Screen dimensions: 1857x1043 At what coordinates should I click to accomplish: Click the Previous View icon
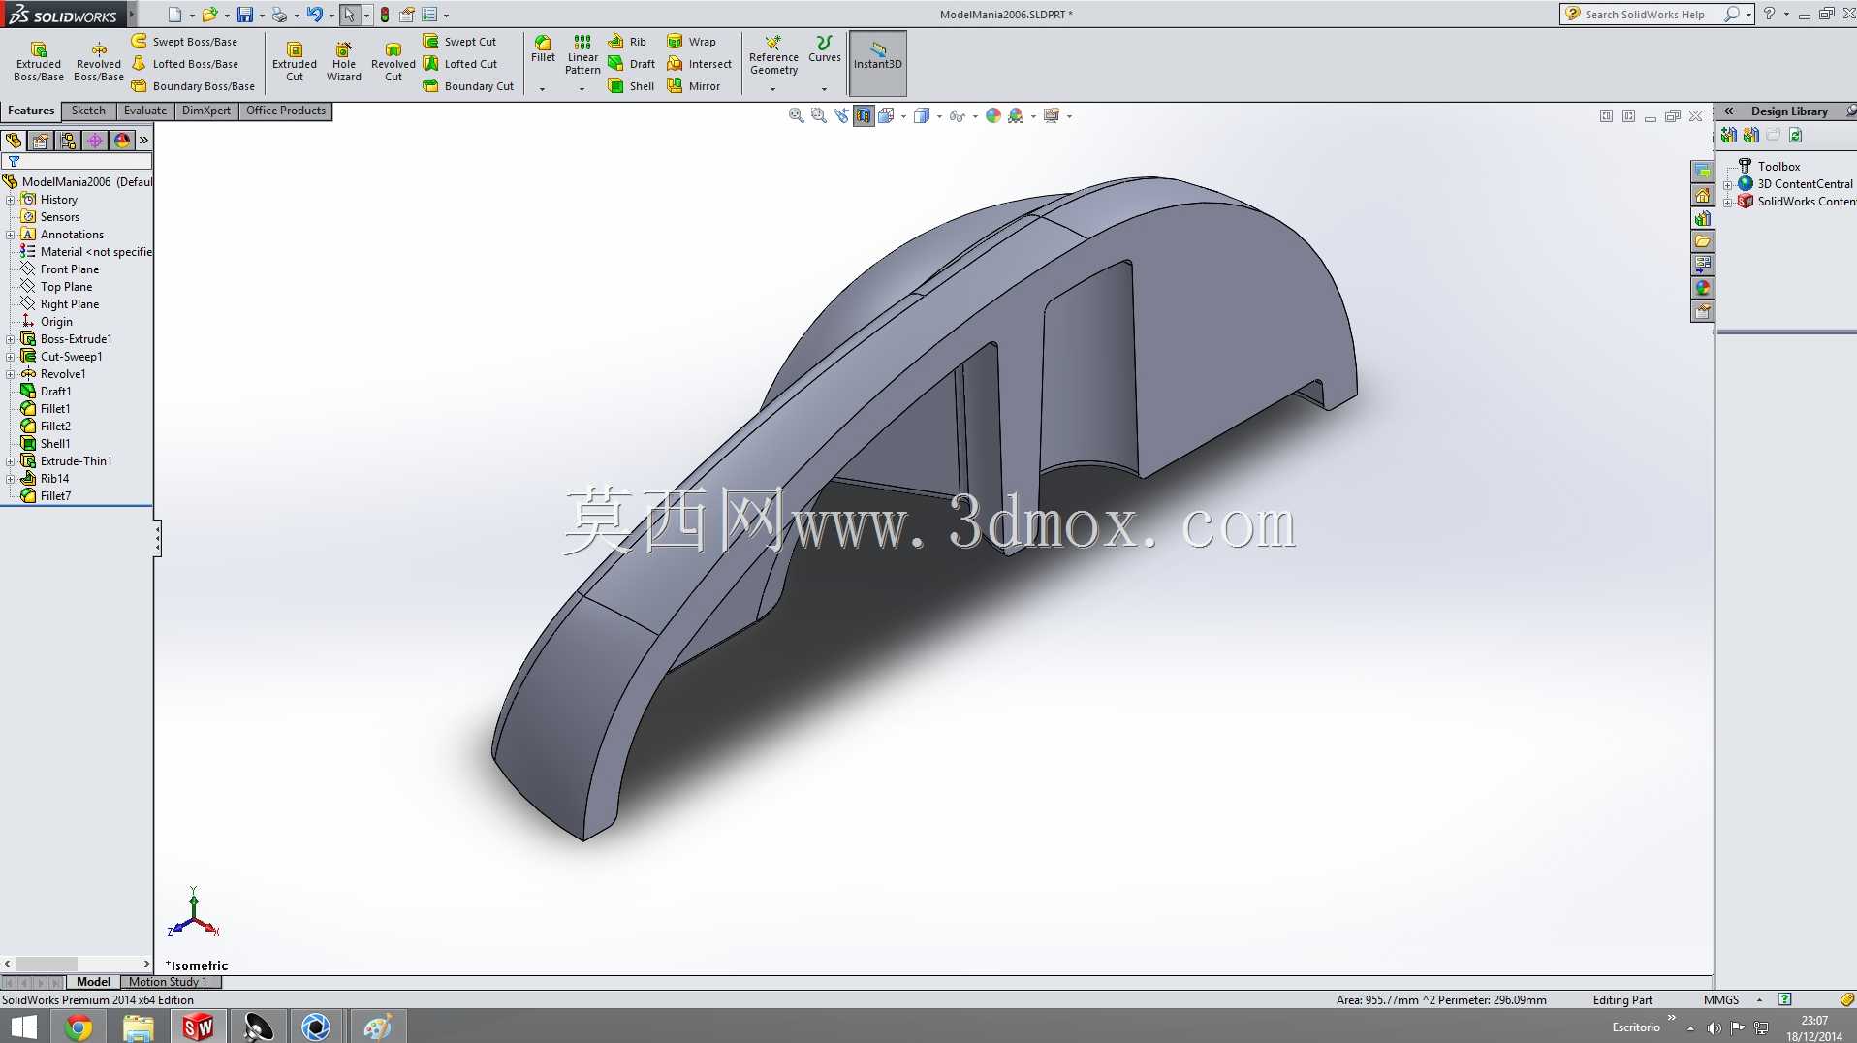click(x=841, y=116)
